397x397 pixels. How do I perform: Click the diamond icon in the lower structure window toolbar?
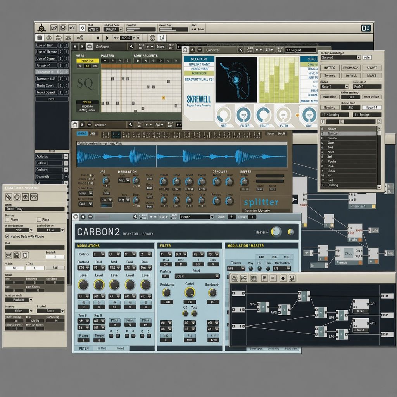283,278
